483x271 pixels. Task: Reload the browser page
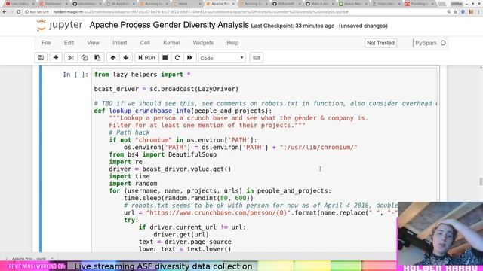18,12
